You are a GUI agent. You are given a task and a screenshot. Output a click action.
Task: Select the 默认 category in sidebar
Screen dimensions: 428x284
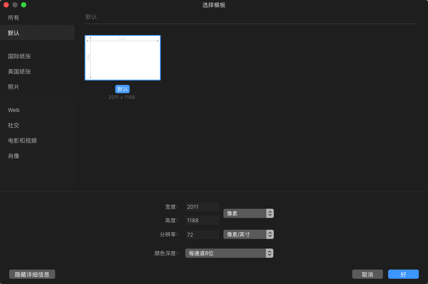tap(37, 33)
